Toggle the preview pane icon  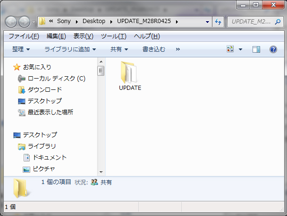pos(256,49)
